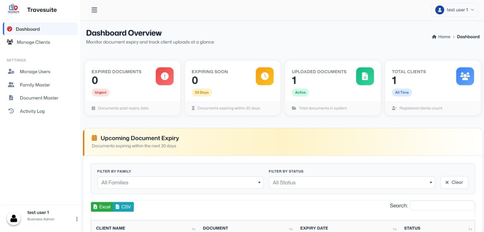
Task: Click the Clear filters button
Action: coord(454,182)
